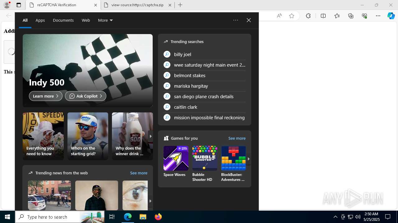
Task: Open the notification center icon
Action: 388,217
